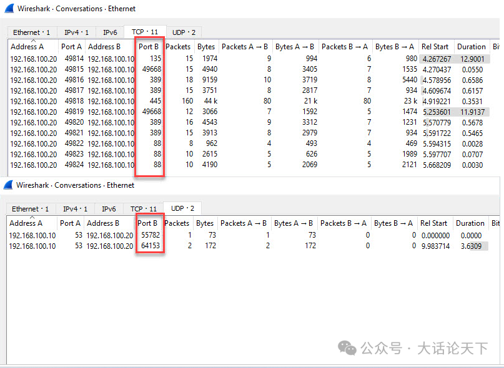Click Port A cell 49818
This screenshot has width=504, height=368.
pyautogui.click(x=74, y=101)
